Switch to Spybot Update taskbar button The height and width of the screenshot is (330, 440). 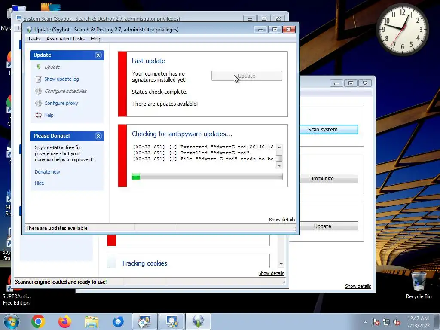click(x=198, y=321)
